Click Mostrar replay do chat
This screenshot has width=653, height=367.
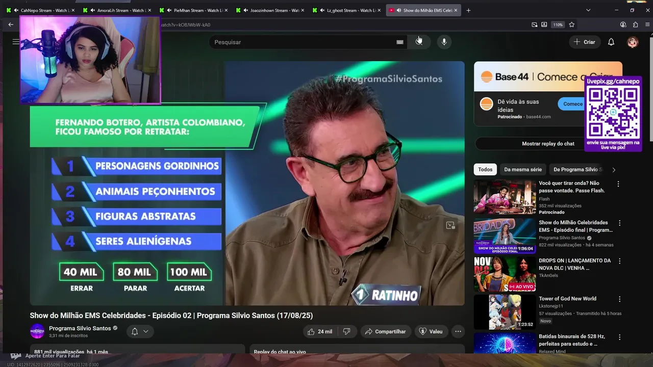548,144
